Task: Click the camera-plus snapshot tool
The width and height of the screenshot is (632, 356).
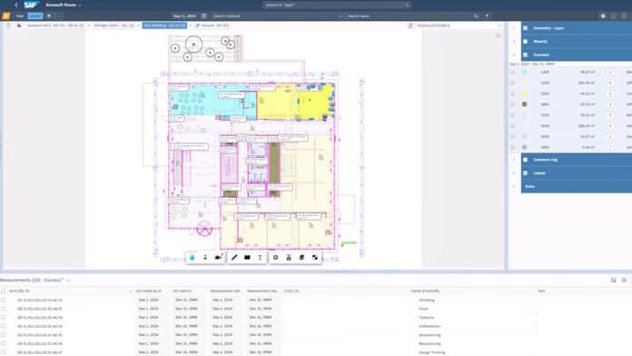Action: click(219, 257)
